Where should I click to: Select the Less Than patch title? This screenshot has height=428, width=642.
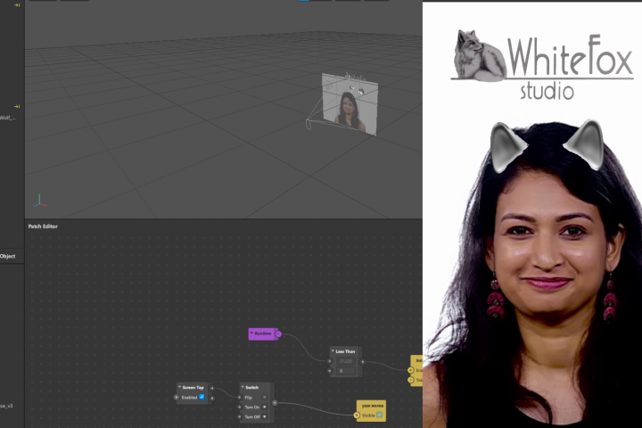(345, 351)
